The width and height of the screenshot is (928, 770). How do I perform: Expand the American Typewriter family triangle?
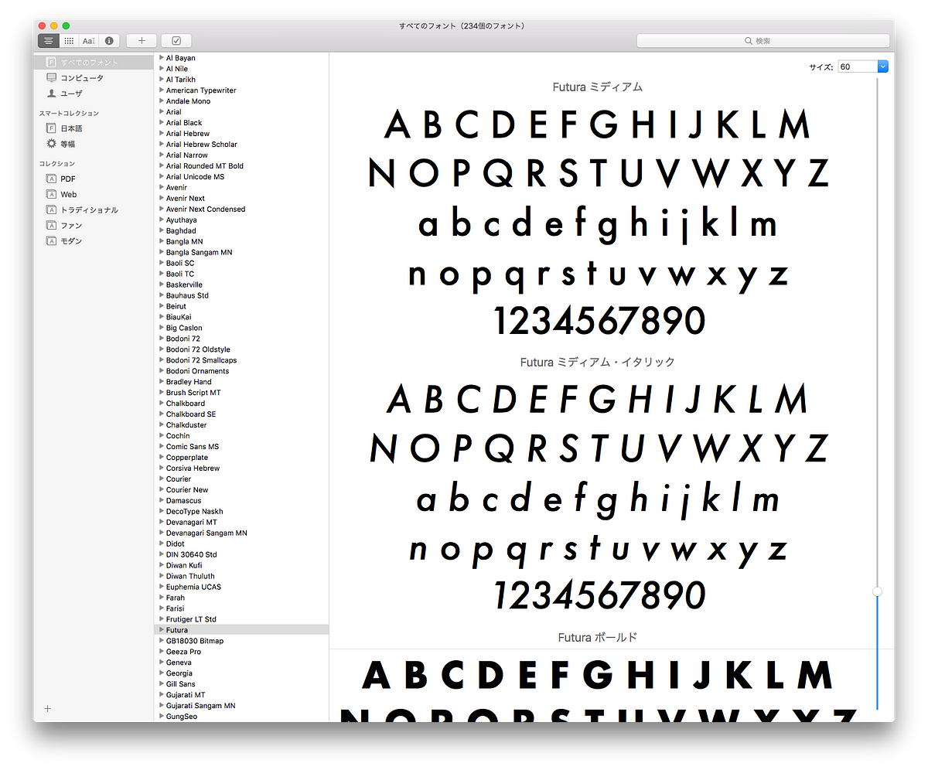(162, 90)
